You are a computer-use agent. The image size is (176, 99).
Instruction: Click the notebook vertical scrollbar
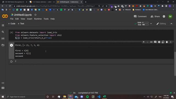coord(175,64)
